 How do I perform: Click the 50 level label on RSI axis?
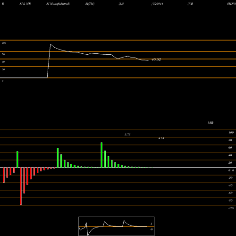point(3,62)
